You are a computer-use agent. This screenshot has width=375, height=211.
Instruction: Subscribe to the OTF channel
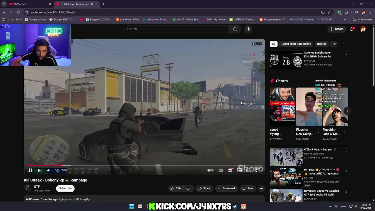(x=65, y=188)
